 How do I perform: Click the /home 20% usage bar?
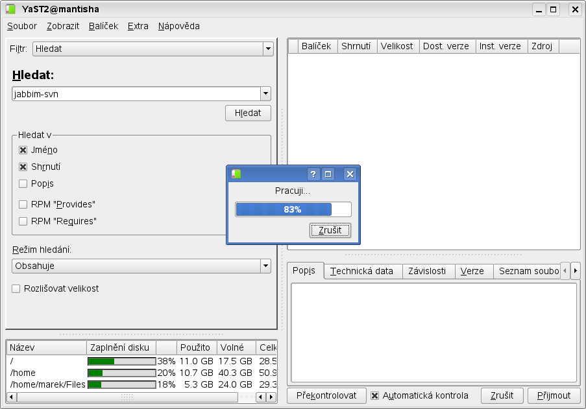tap(122, 373)
